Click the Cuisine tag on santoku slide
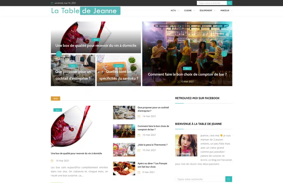This screenshot has height=183, width=283. pyautogui.click(x=119, y=66)
